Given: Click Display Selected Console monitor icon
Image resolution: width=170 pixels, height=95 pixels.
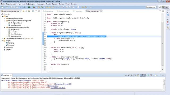Looking at the screenshot, I should 151,75.
